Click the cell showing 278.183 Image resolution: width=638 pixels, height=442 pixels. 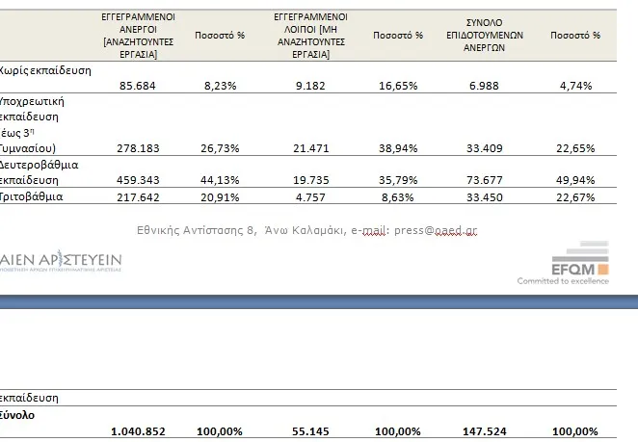(x=138, y=148)
